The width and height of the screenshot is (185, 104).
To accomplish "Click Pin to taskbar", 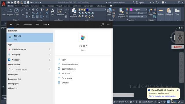I will 67,78.
